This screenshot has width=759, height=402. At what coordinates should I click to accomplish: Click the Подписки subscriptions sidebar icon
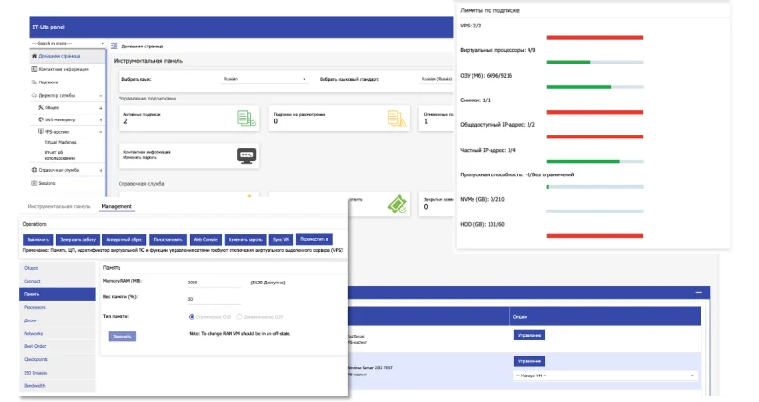tap(34, 82)
